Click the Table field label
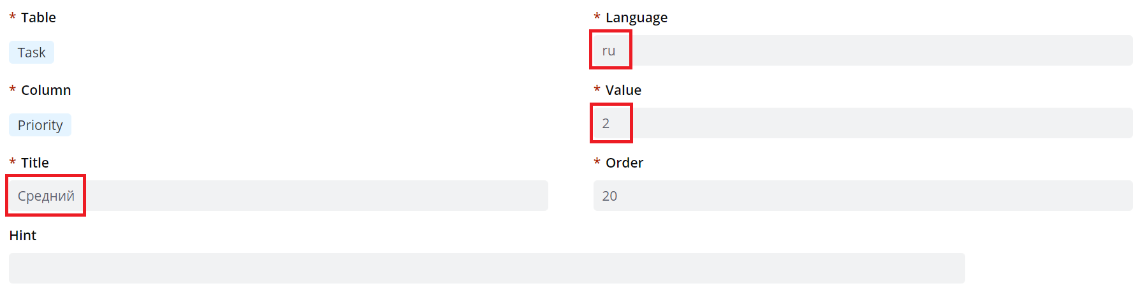The height and width of the screenshot is (302, 1145). click(38, 18)
